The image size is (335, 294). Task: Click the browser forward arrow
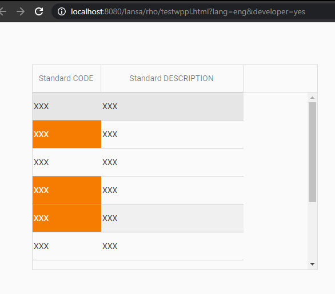[x=21, y=11]
